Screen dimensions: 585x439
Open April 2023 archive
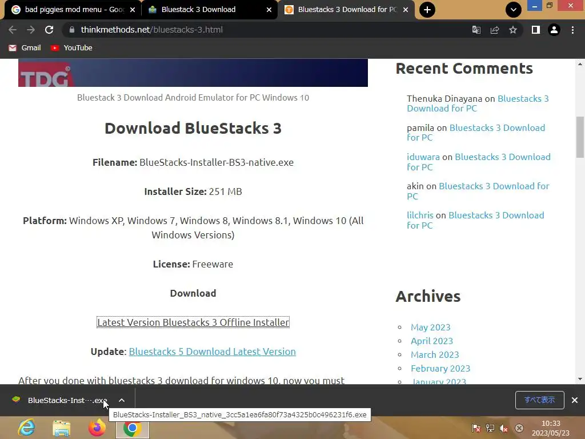pos(432,341)
